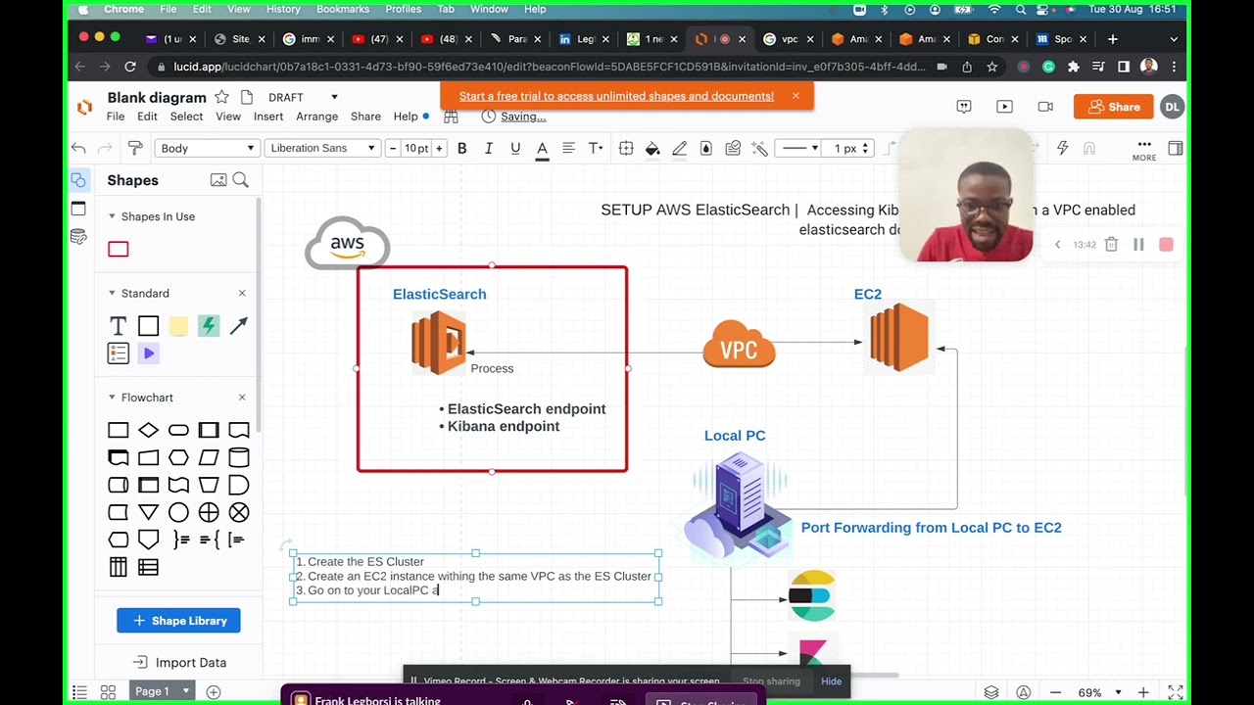Click the shape position crosshair icon
This screenshot has height=705, width=1254.
(x=626, y=148)
